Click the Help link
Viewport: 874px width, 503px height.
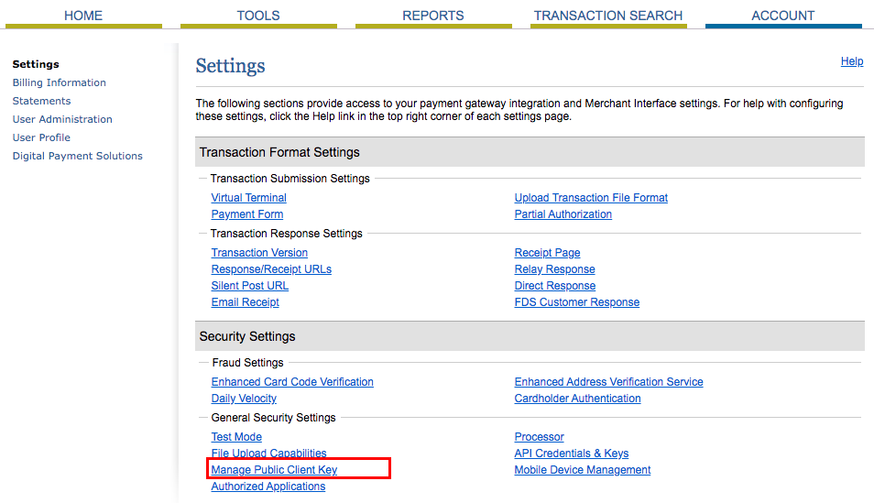(852, 61)
